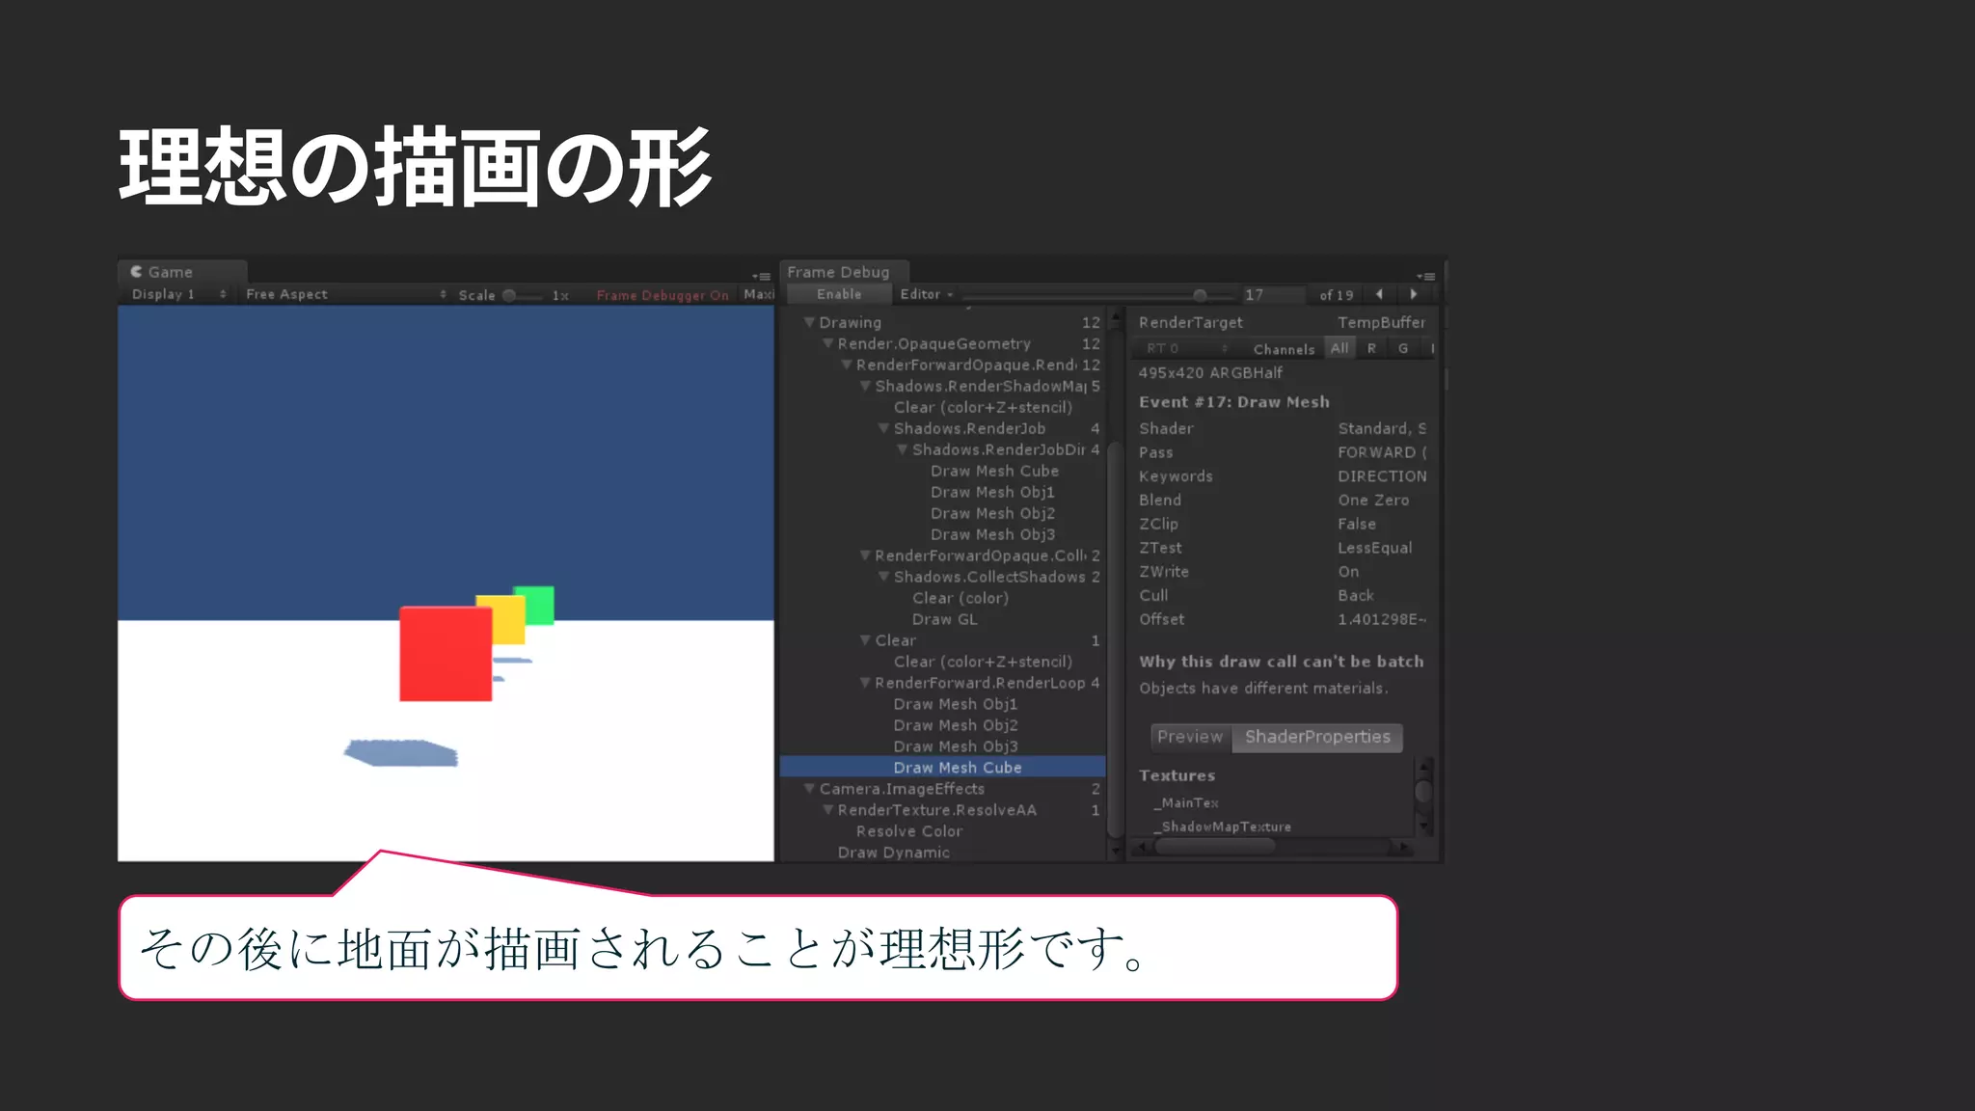Image resolution: width=1975 pixels, height=1111 pixels.
Task: Click the event number field showing 17
Action: pos(1272,295)
